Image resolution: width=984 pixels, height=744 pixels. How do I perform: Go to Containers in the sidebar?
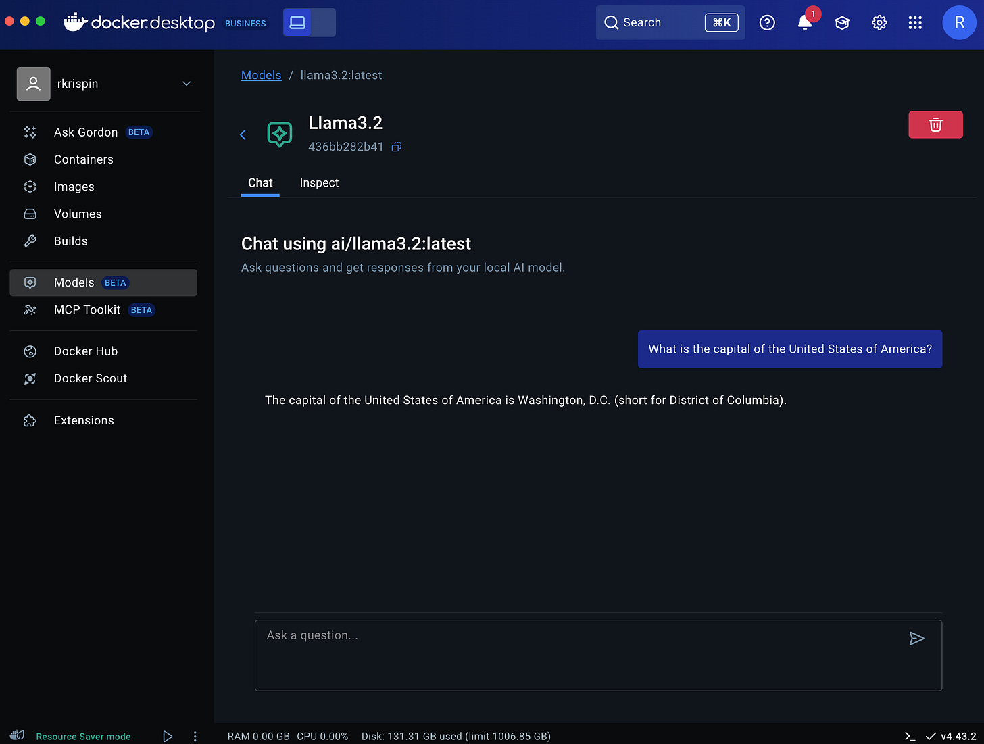(x=103, y=159)
